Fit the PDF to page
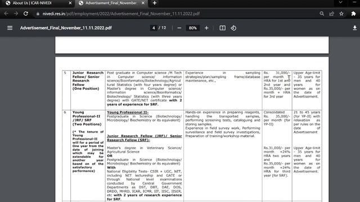Image resolution: width=360 pixels, height=202 pixels. coord(223,28)
